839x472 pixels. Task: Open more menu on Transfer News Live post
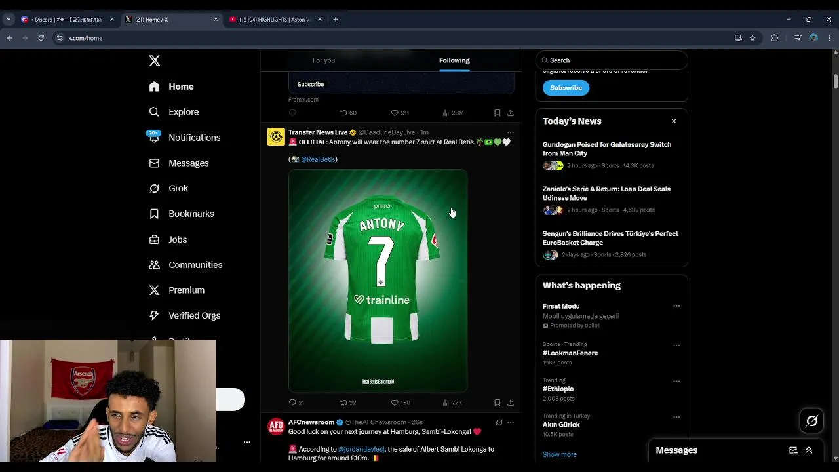click(x=511, y=132)
